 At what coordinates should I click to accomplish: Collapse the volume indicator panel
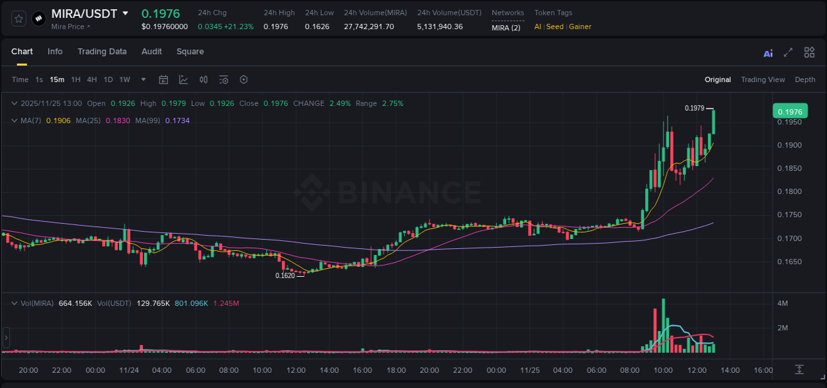(x=13, y=303)
